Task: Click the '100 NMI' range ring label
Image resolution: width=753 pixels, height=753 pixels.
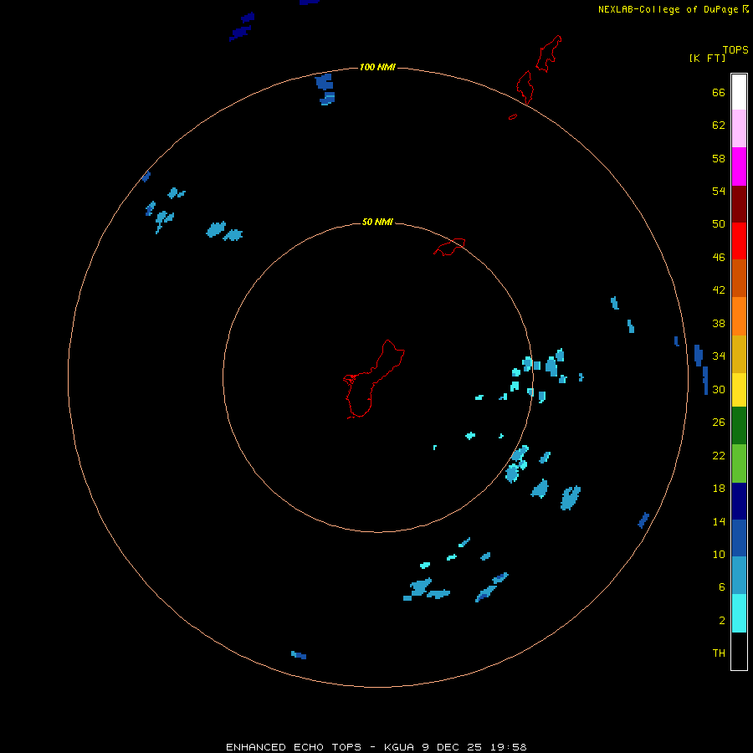Action: coord(377,67)
